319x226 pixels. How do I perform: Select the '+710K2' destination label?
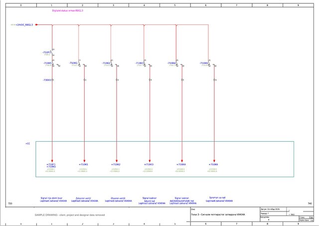[x=116, y=165]
